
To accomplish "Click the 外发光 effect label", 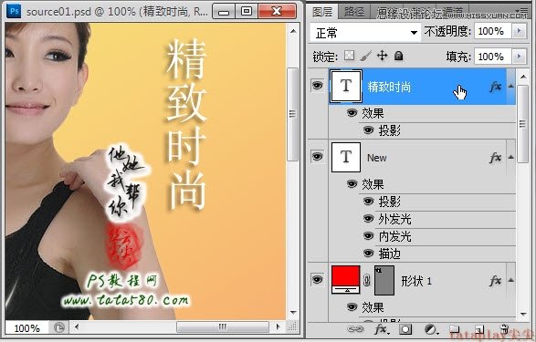I will (394, 219).
